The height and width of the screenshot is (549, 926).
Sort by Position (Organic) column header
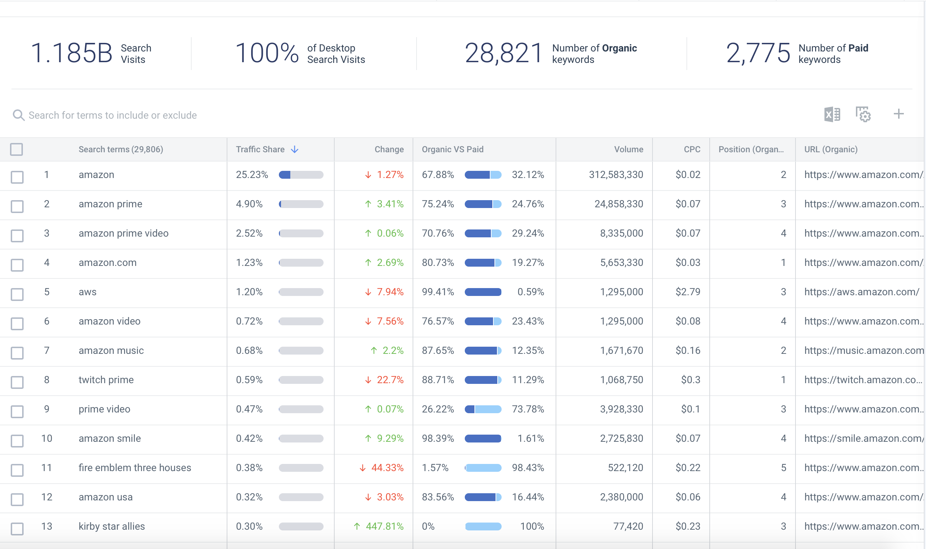[751, 149]
